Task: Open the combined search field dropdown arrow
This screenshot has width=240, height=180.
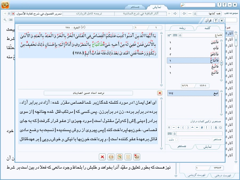Action: 175,134
